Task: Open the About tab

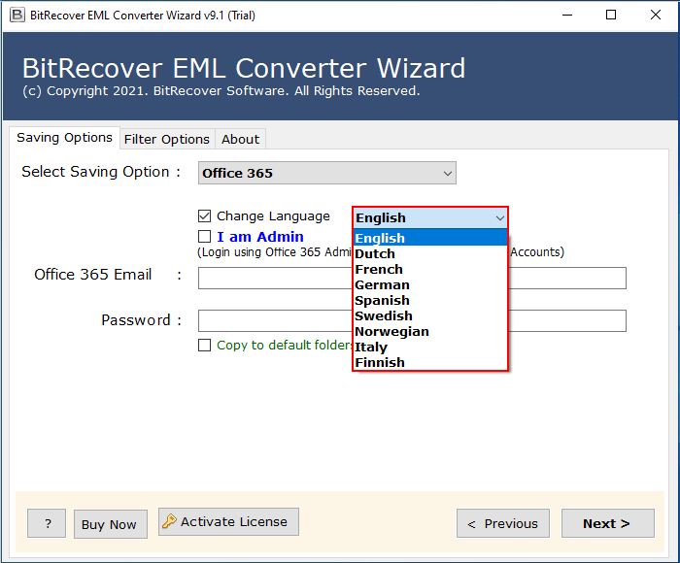Action: (x=240, y=139)
